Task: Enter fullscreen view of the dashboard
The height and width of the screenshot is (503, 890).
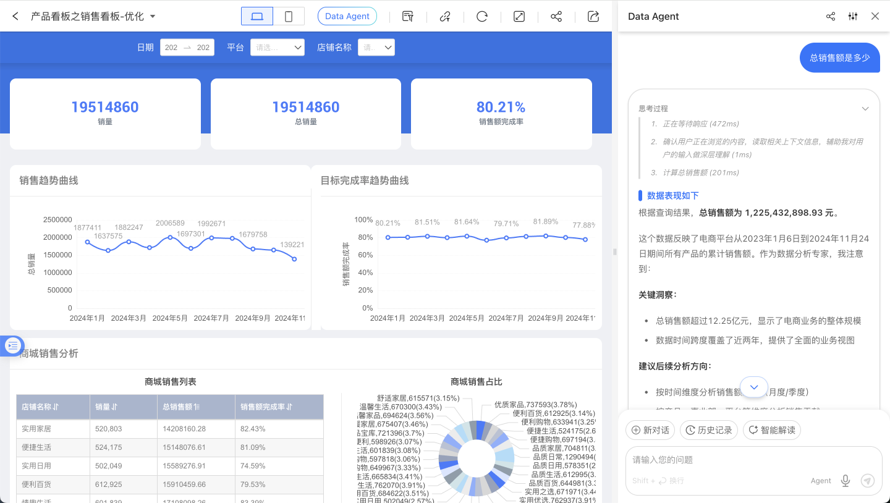Action: [x=519, y=16]
